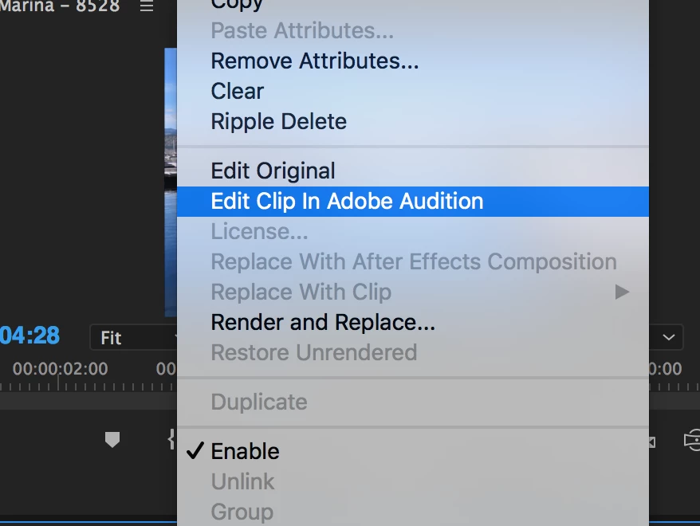Click the Export Frame camera icon
The height and width of the screenshot is (526, 700).
pos(692,441)
